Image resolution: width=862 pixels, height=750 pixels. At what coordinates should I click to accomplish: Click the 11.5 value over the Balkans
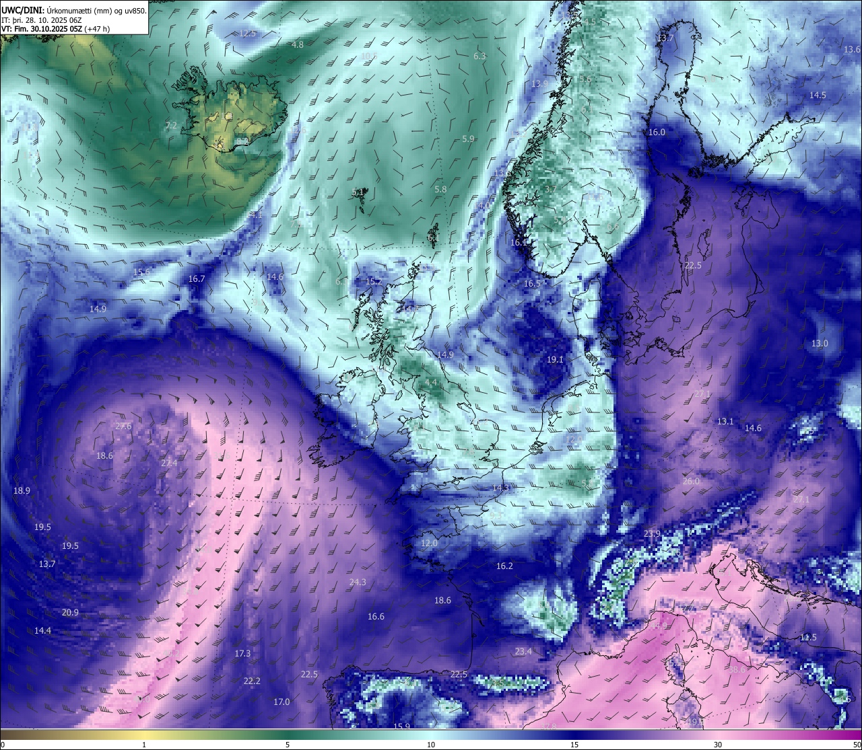coord(808,638)
